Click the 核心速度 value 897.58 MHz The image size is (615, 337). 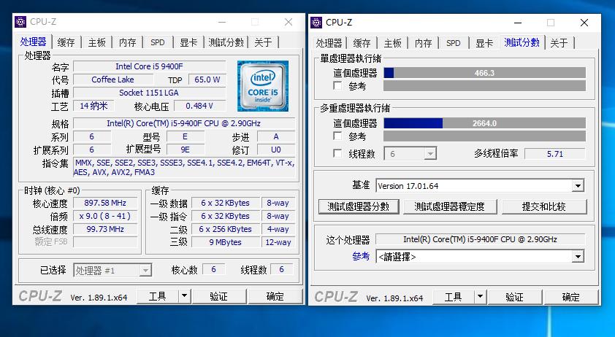click(105, 203)
